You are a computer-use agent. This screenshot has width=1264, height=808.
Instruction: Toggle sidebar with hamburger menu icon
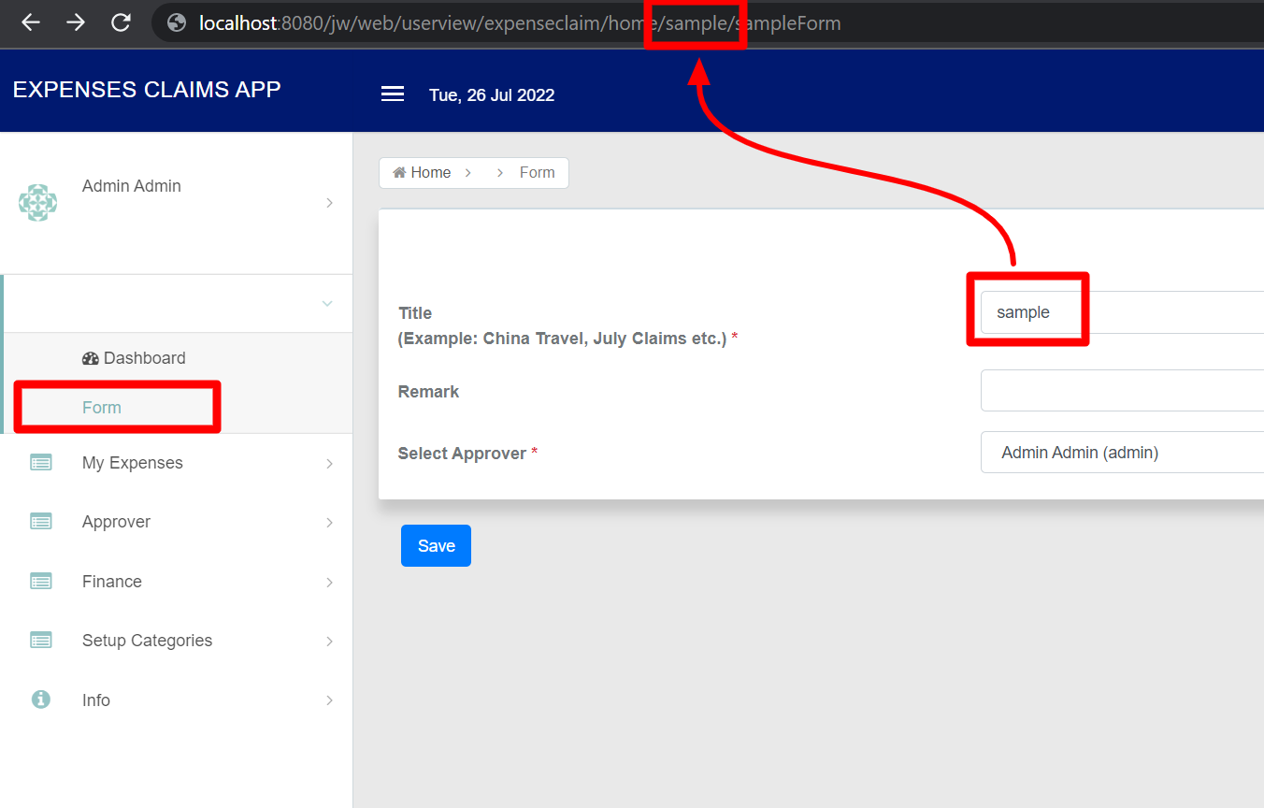tap(393, 94)
